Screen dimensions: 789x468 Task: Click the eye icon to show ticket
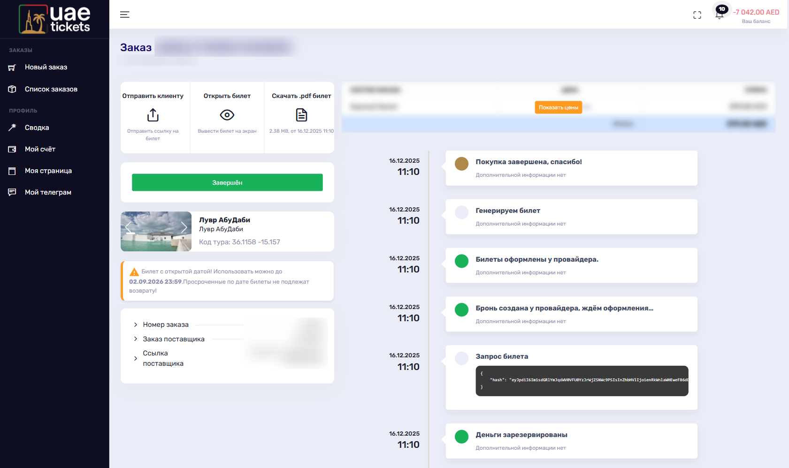point(227,115)
